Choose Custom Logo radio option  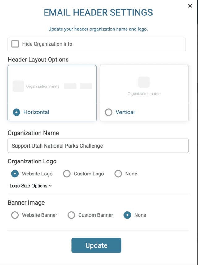(67, 174)
